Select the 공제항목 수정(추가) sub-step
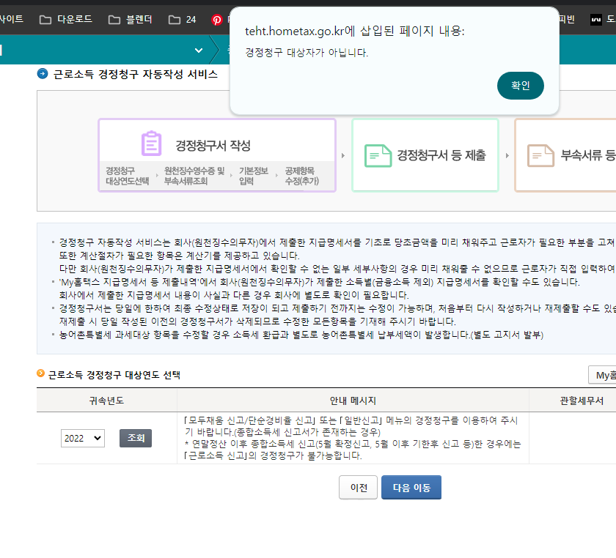616x558 pixels. [x=302, y=176]
